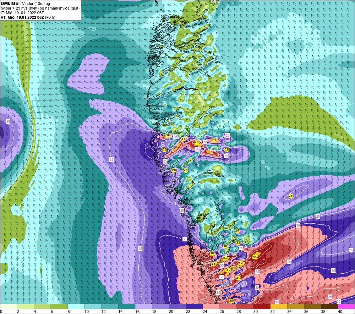Click the 14–16 m/s dark teal legend swatch
The width and height of the screenshot is (355, 314).
[x=127, y=307]
